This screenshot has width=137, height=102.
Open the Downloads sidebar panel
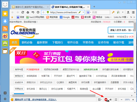click(5, 21)
